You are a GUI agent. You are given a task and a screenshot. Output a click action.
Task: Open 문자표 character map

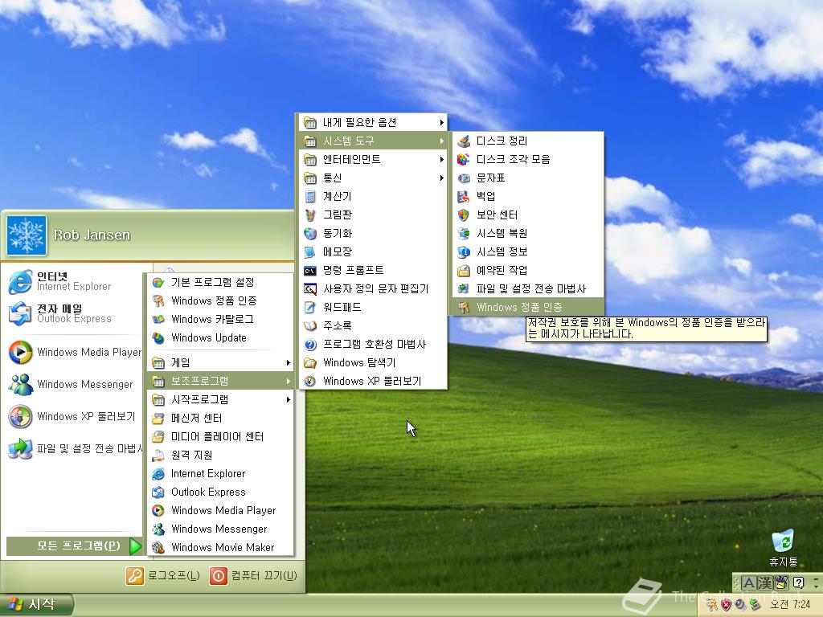click(x=527, y=178)
